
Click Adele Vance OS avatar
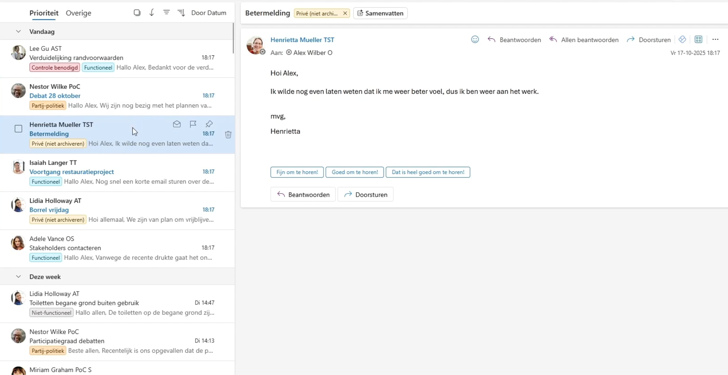point(18,243)
